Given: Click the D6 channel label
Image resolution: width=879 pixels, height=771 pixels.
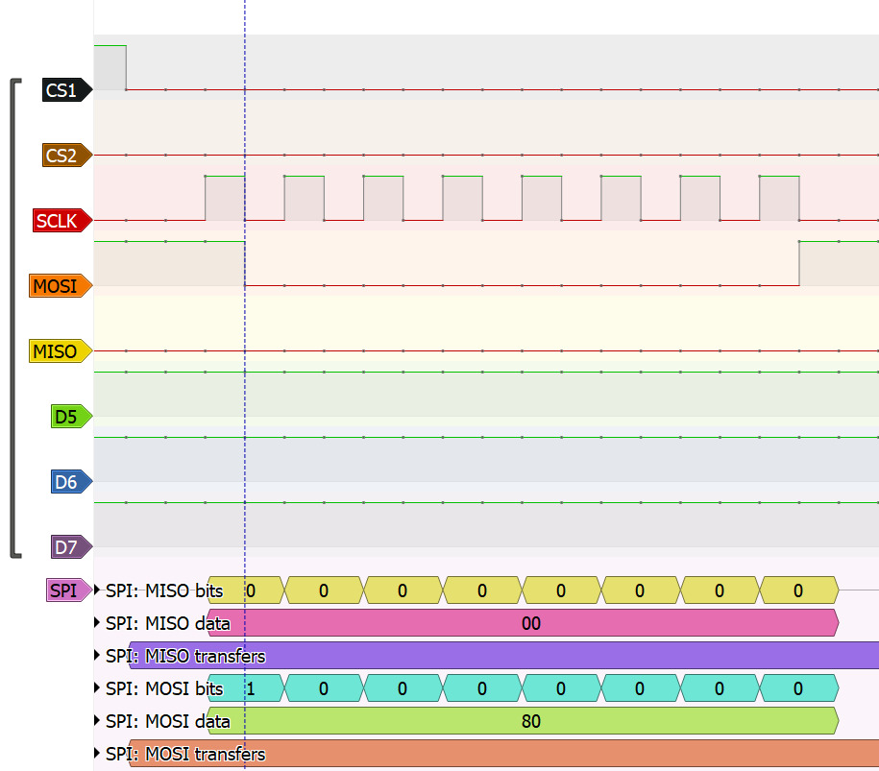Looking at the screenshot, I should (x=71, y=482).
